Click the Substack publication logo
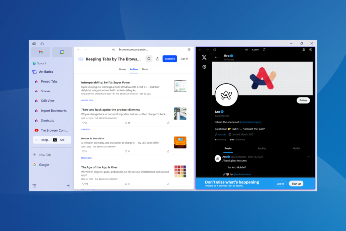346x231 pixels. [x=81, y=59]
